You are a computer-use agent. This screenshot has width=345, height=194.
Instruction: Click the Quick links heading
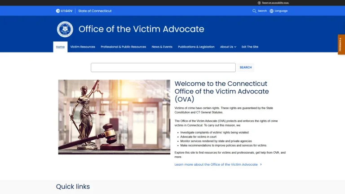point(73,186)
